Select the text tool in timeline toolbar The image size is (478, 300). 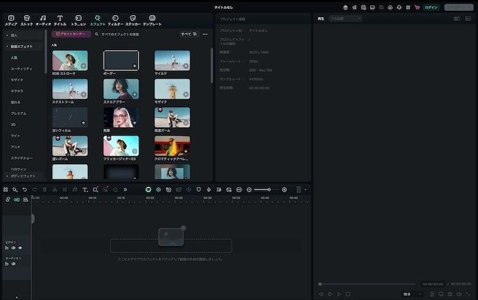pyautogui.click(x=85, y=189)
